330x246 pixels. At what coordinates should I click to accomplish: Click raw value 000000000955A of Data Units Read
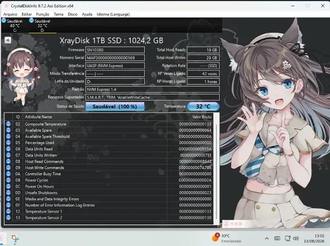pos(195,149)
